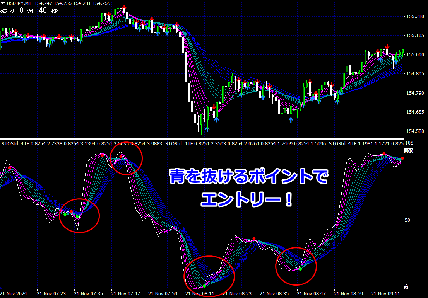Select the 155.000 price scale label

[x=415, y=55]
